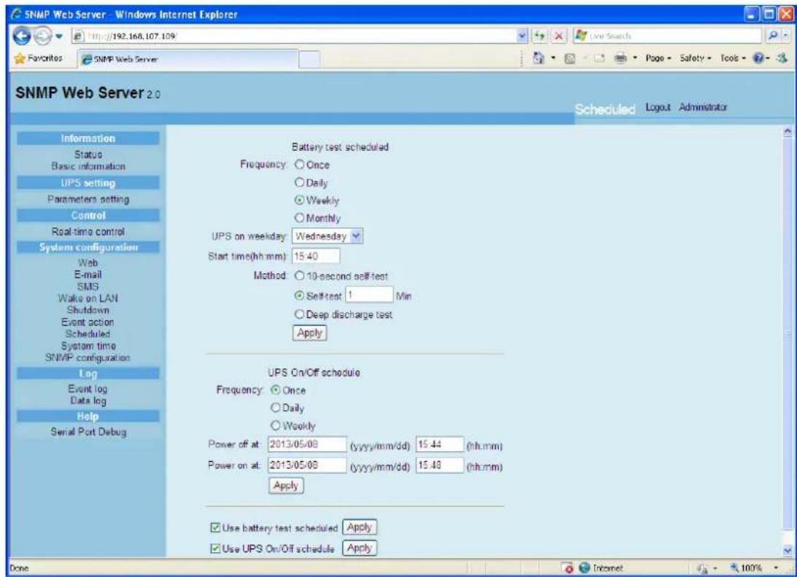Open the Tools menu dropdown

click(x=732, y=58)
